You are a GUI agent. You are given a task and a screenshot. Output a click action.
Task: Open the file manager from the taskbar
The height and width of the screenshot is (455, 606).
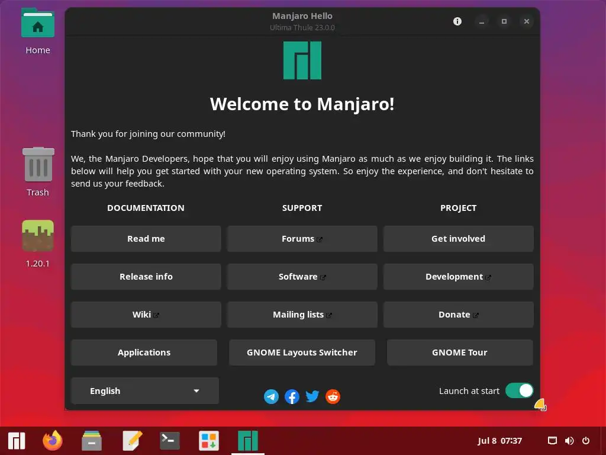(x=92, y=441)
